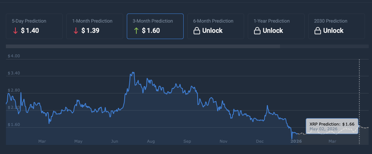Click the $1.60 y-axis label
372x154 pixels.
(x=14, y=124)
